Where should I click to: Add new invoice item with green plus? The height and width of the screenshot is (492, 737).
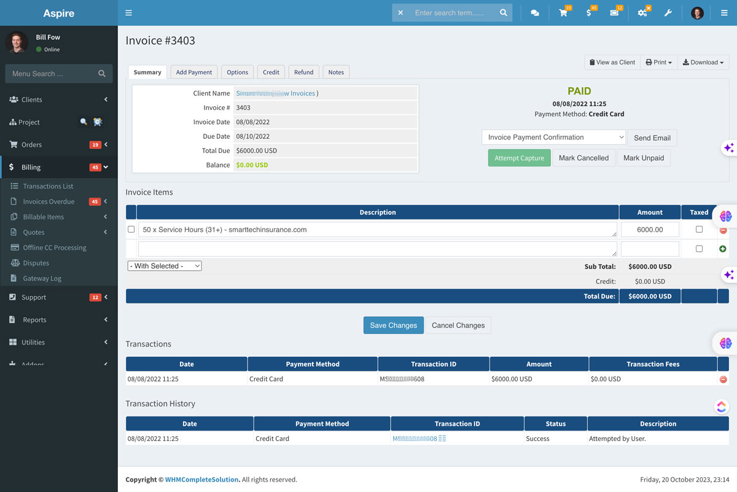click(x=722, y=249)
